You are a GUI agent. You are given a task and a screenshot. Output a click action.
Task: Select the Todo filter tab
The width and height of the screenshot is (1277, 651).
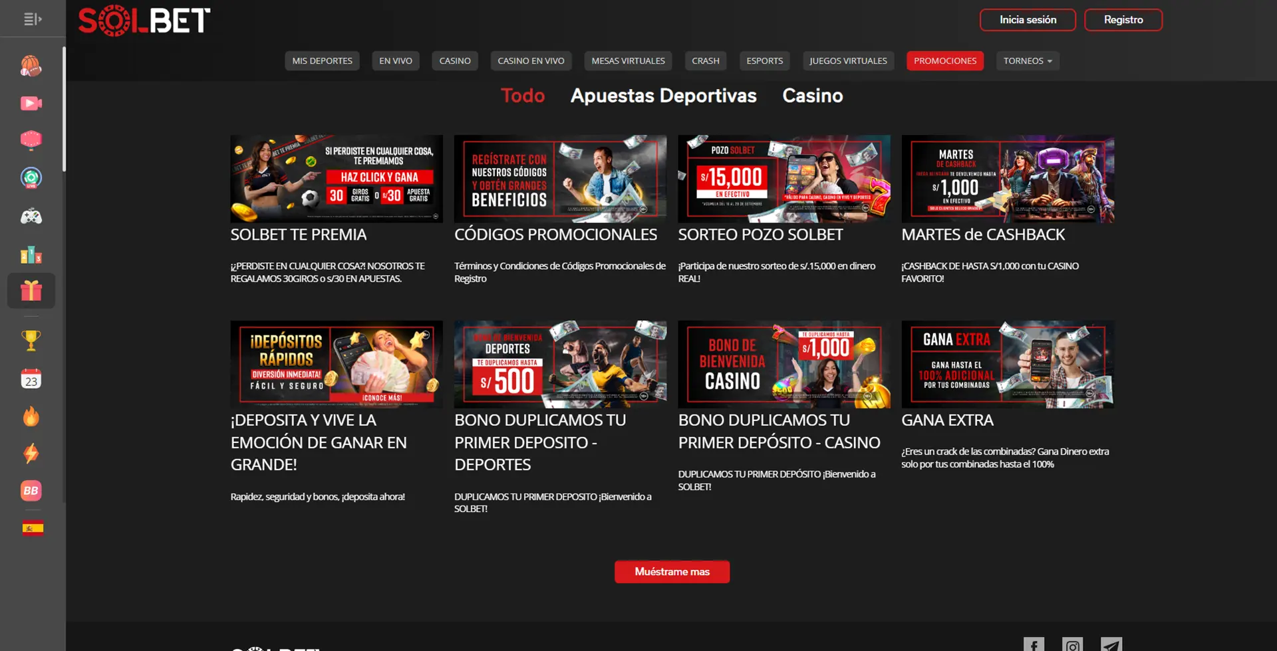[523, 96]
